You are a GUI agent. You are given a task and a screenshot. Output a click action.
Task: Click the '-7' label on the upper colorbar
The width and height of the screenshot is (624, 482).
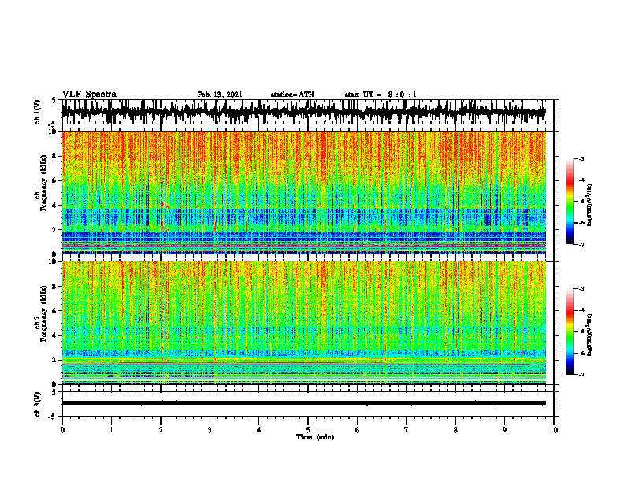click(581, 245)
